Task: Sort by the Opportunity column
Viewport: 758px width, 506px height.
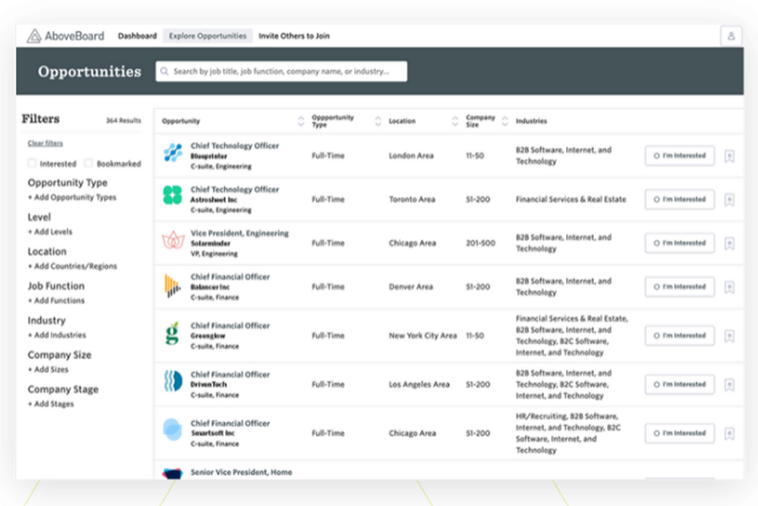Action: coord(301,121)
